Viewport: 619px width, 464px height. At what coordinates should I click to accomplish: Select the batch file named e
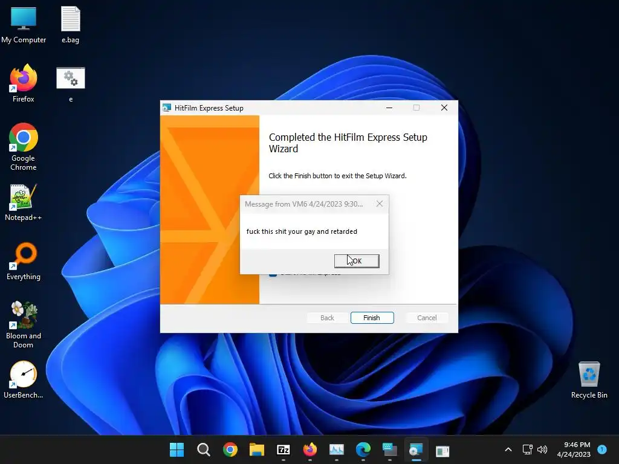pyautogui.click(x=71, y=85)
